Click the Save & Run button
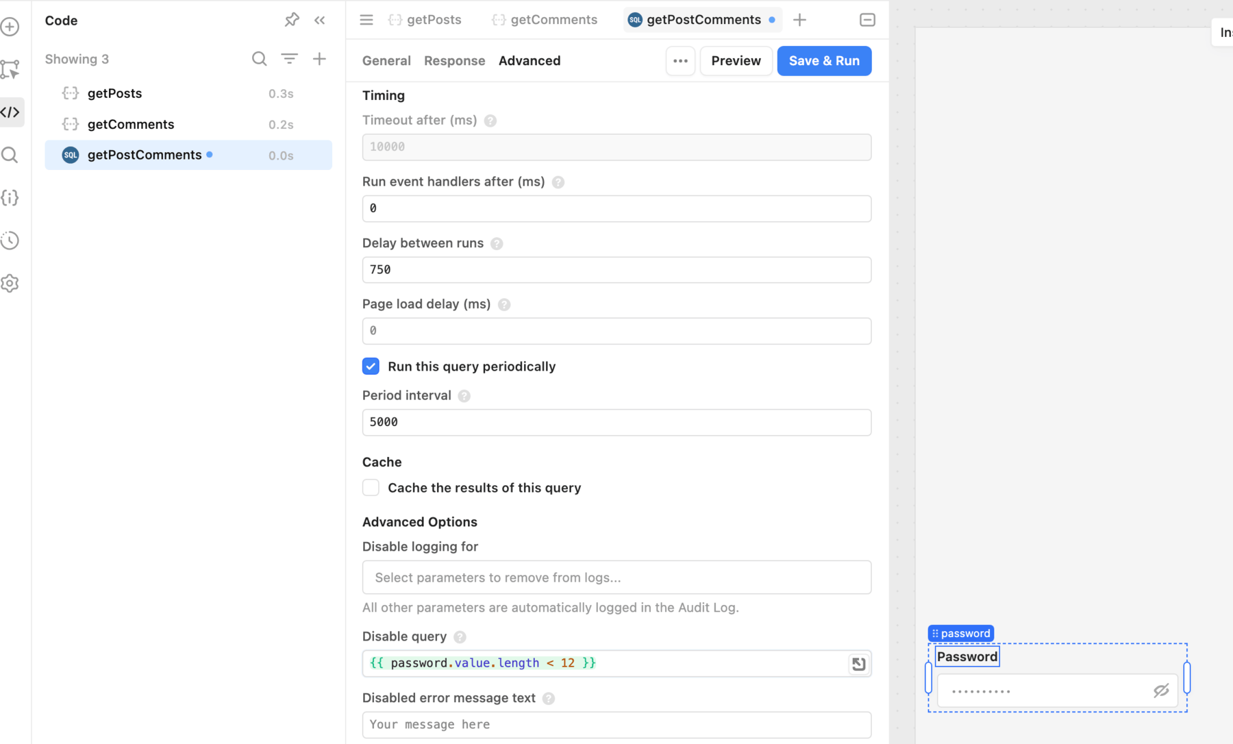The height and width of the screenshot is (744, 1233). [x=824, y=61]
